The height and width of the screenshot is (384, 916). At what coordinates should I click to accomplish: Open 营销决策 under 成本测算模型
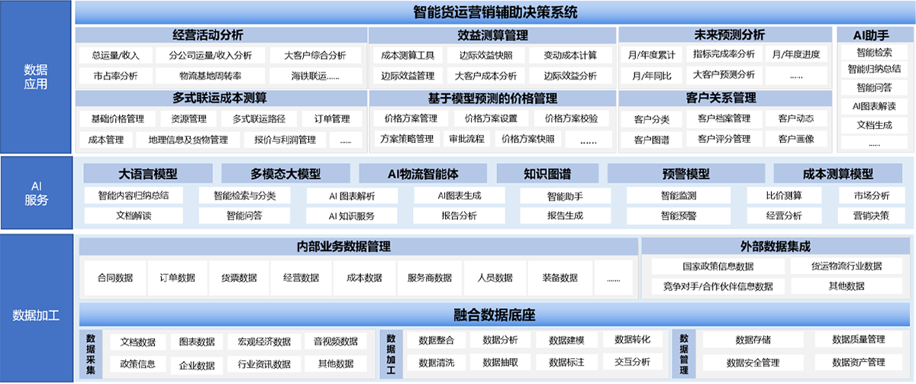[871, 215]
